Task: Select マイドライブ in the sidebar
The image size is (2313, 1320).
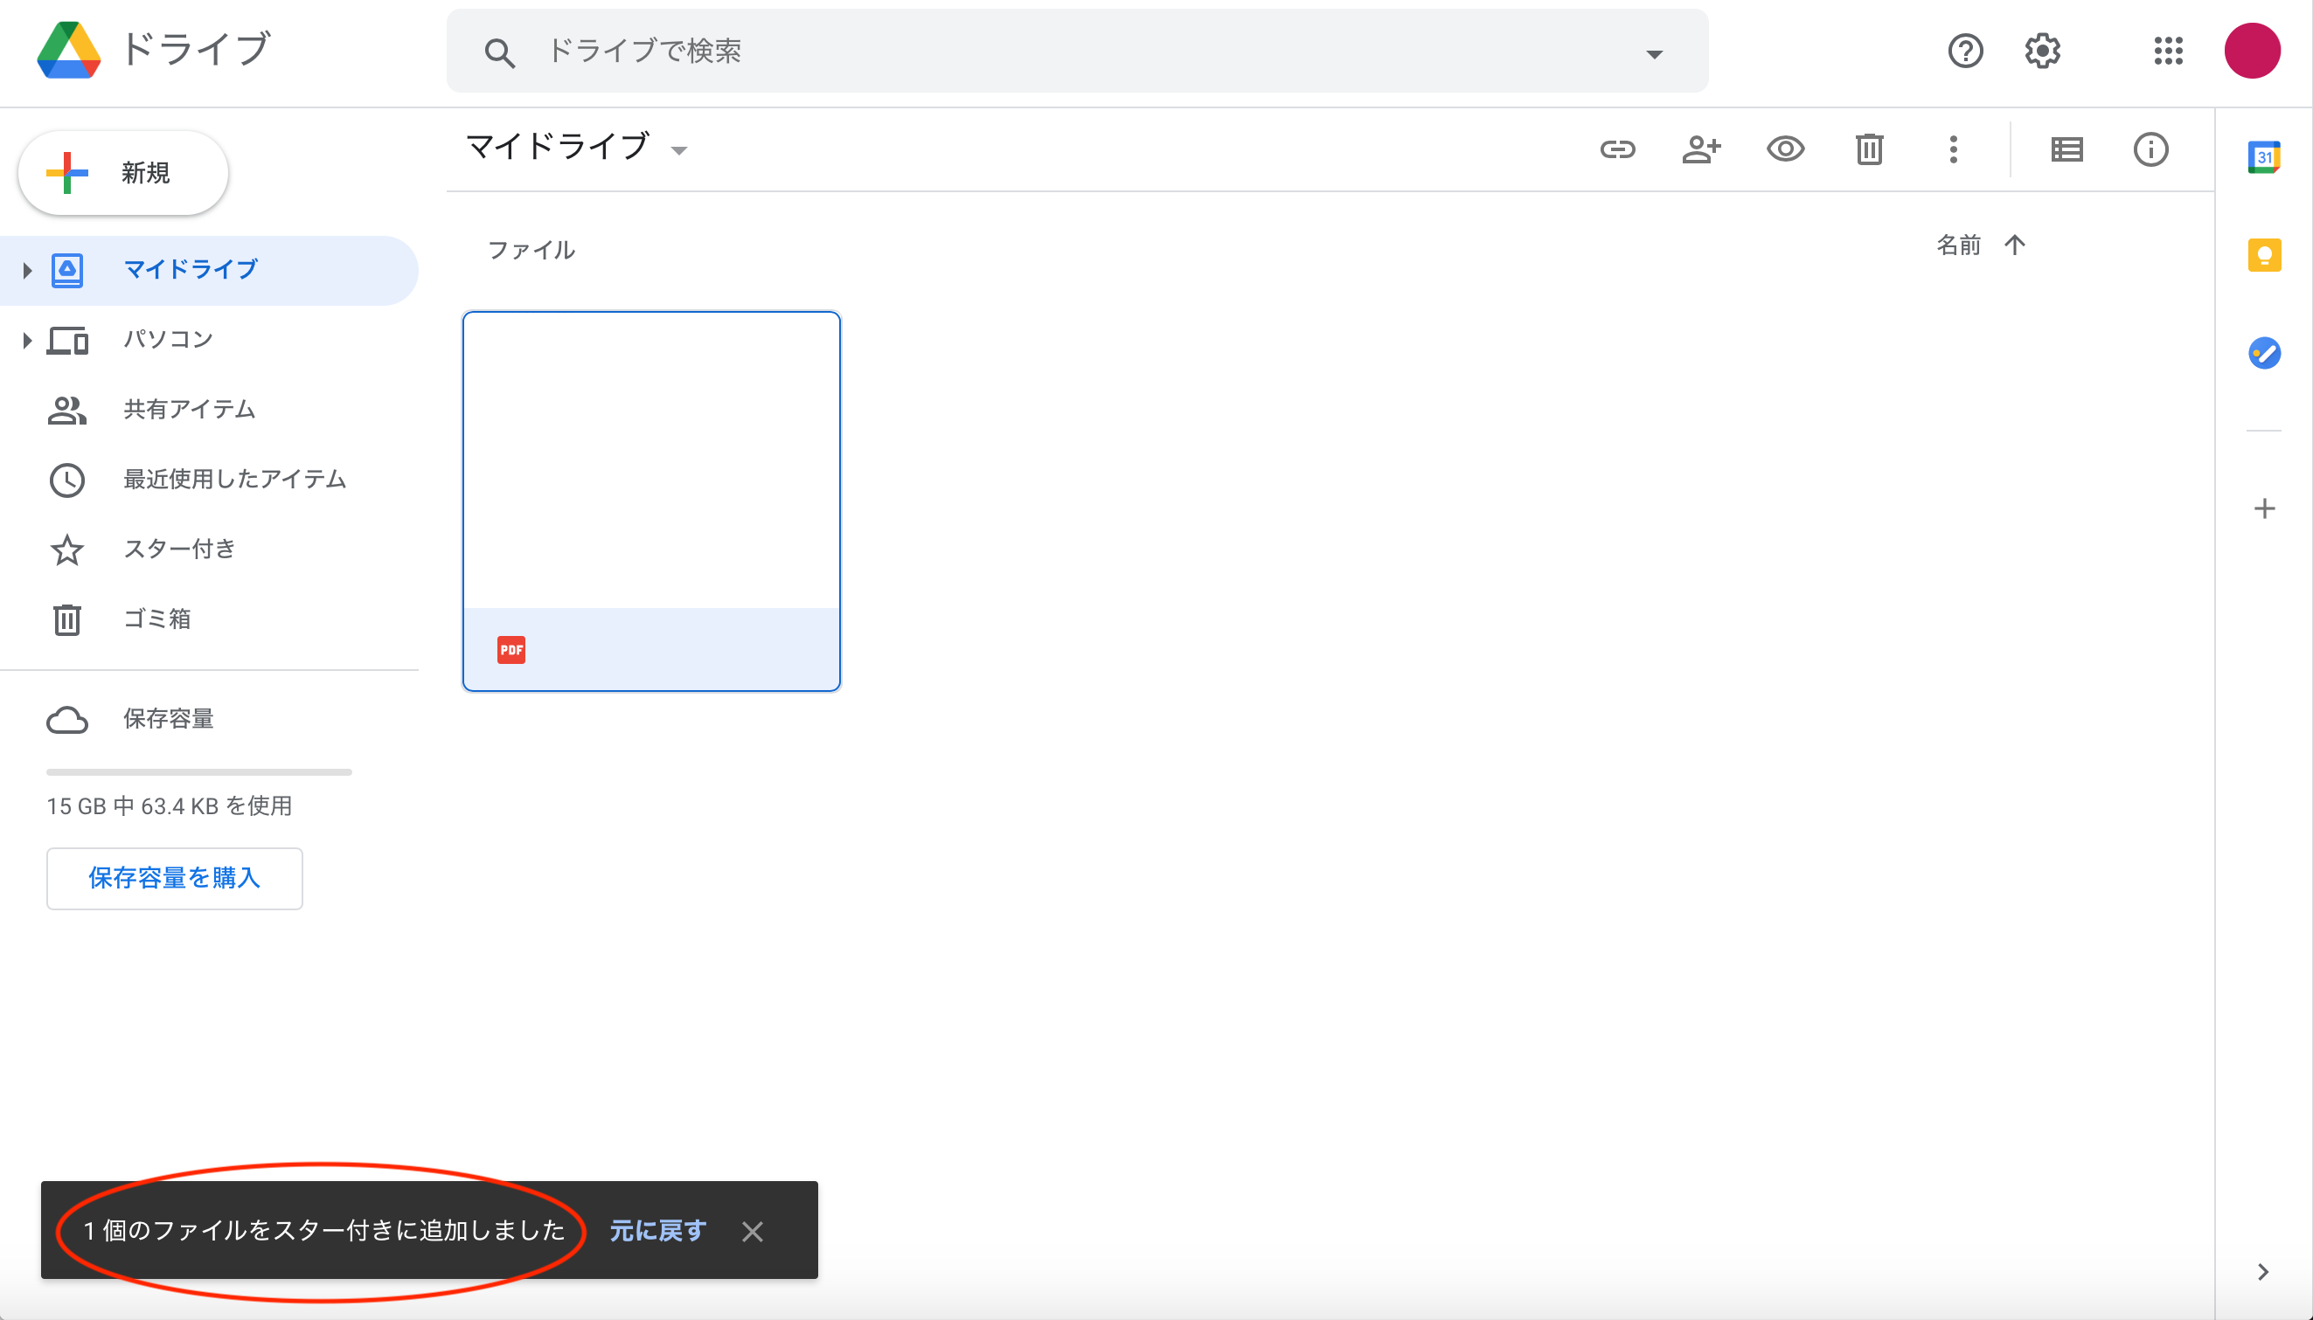Action: pos(209,270)
